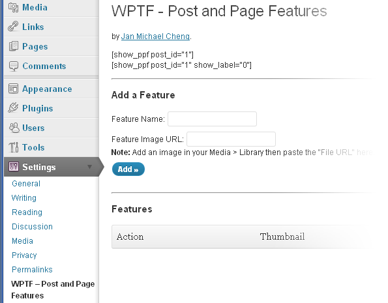
Task: Open Permalinks settings submenu item
Action: (32, 269)
